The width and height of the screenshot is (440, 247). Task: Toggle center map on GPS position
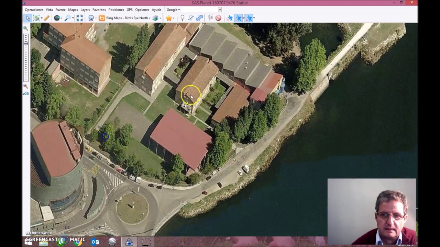(249, 18)
